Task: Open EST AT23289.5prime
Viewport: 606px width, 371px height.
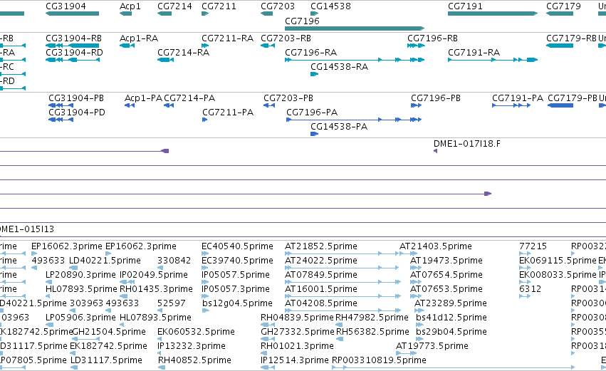Action: pyautogui.click(x=450, y=303)
